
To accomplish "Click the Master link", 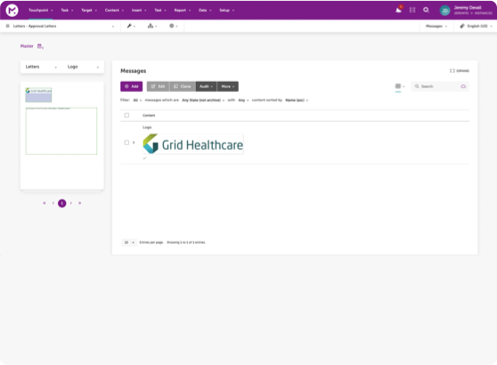I will point(27,46).
